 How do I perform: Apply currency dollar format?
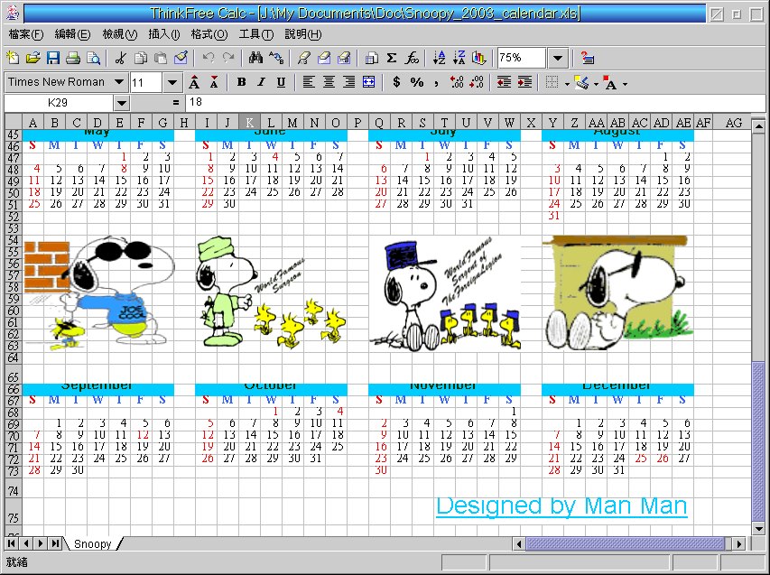397,82
